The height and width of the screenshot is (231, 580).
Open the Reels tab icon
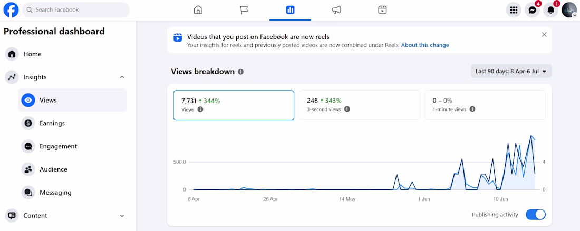click(382, 10)
